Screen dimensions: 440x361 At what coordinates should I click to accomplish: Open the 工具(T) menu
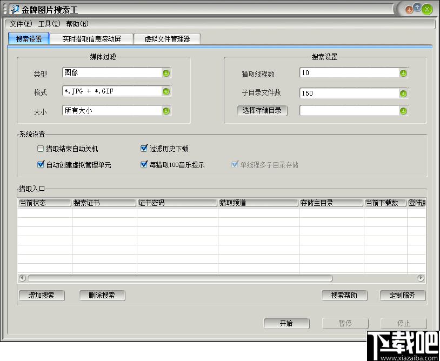click(x=49, y=24)
